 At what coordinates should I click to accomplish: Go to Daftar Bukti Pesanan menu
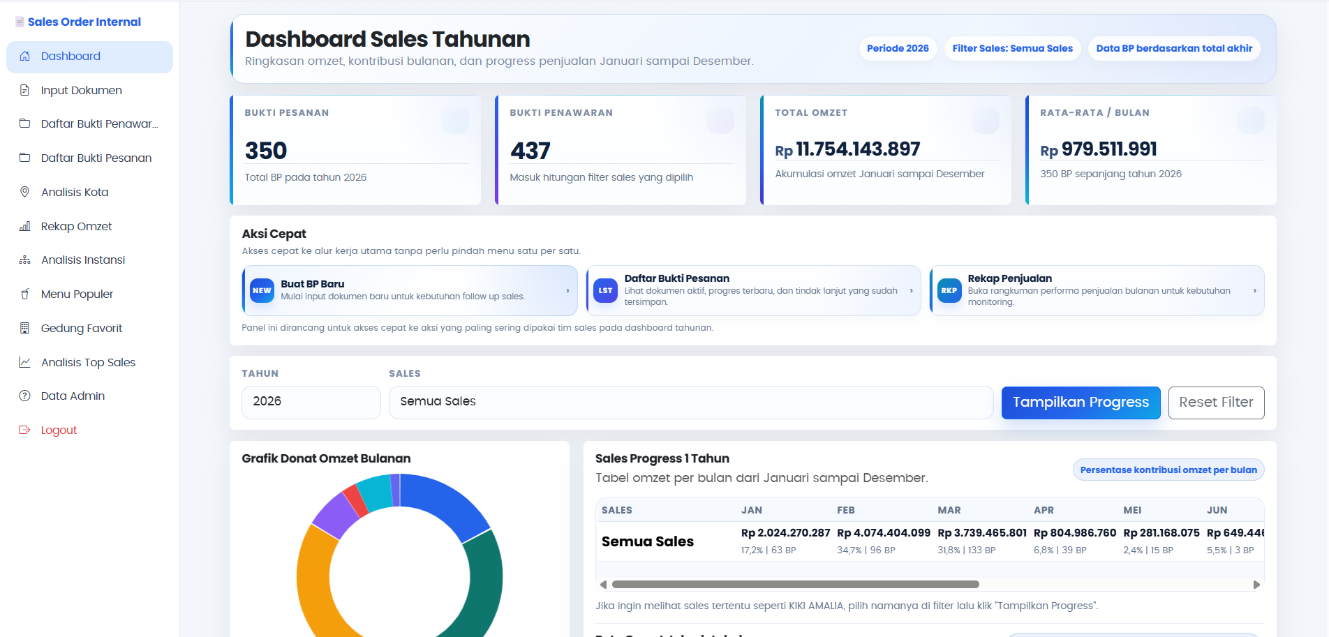pos(89,158)
